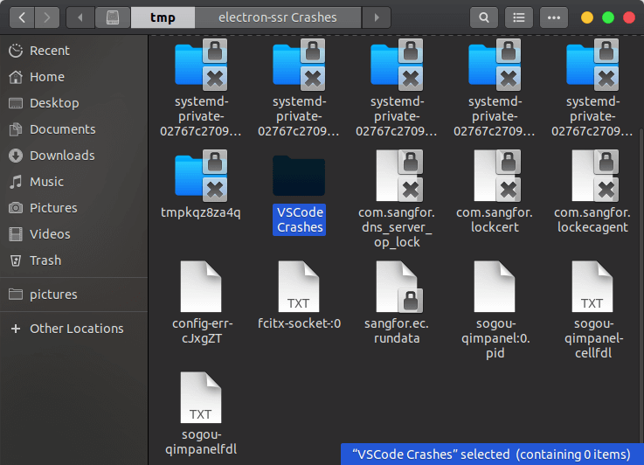Screen dimensions: 644x465
Task: Click the path bar left scroll arrow
Action: (80, 17)
